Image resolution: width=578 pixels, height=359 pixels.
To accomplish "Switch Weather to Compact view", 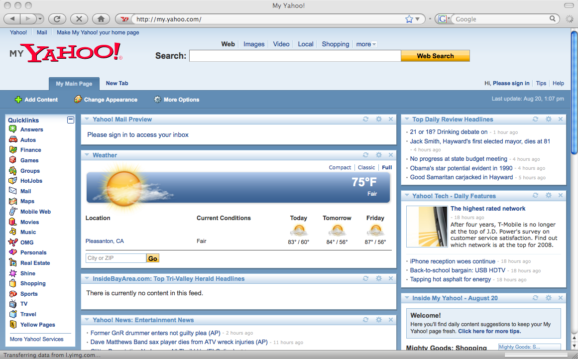I will (340, 167).
